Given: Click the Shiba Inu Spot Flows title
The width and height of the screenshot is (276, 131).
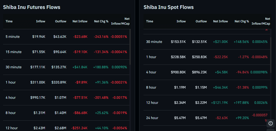Looking at the screenshot, I should [x=168, y=7].
